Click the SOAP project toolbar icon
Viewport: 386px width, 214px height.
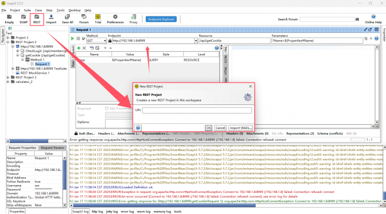point(23,19)
